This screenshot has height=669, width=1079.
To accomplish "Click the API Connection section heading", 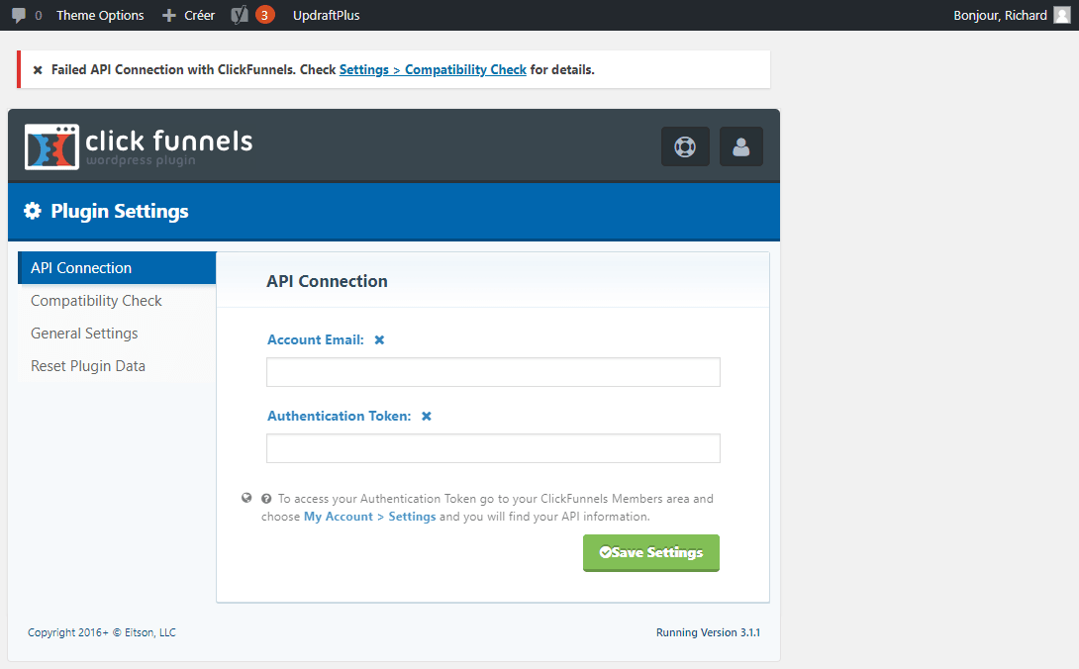I will tap(327, 281).
